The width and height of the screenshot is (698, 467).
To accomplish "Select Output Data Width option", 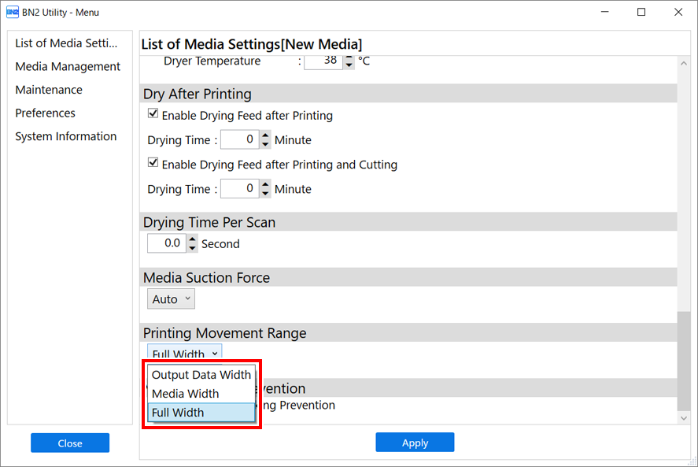I will (201, 375).
